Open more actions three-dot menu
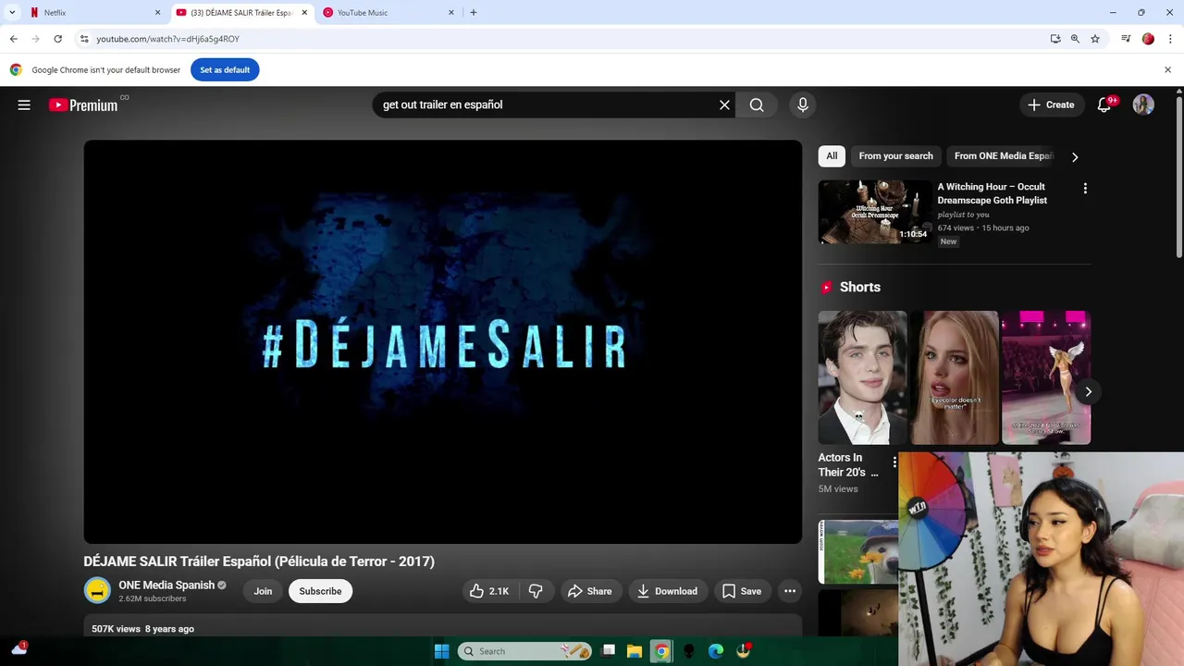 [790, 591]
